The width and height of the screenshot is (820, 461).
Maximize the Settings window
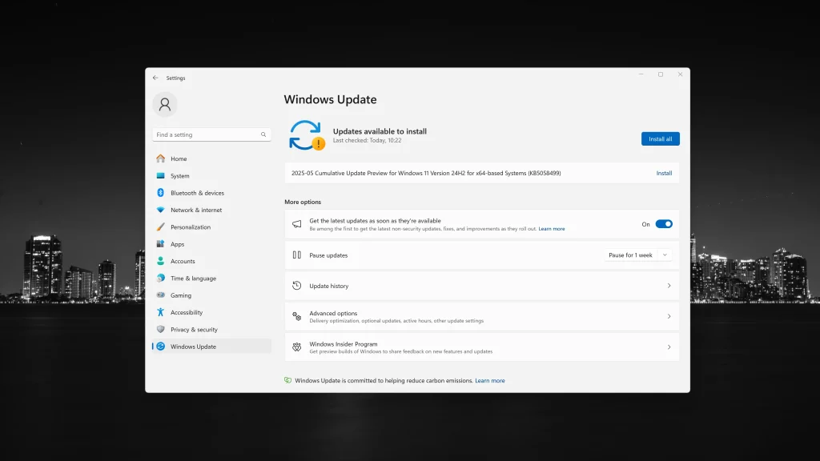click(661, 74)
